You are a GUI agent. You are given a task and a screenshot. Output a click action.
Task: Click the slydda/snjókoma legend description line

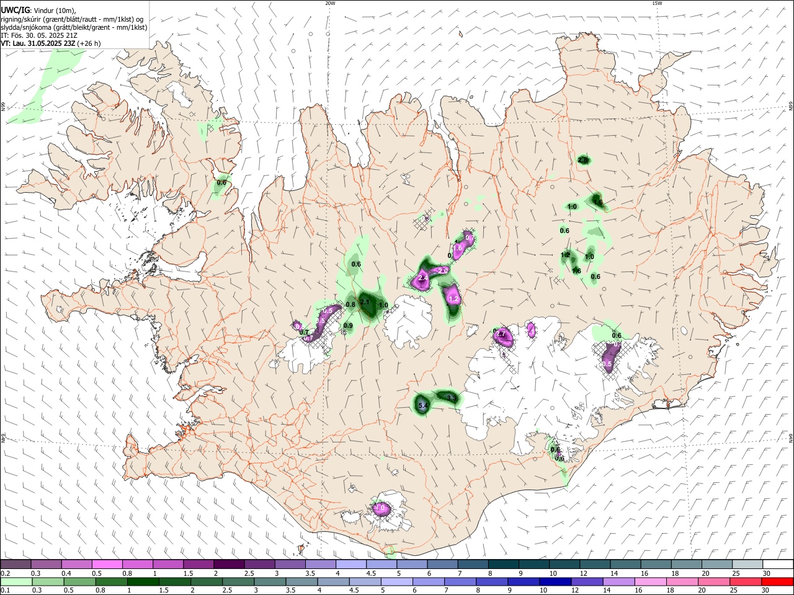point(74,27)
